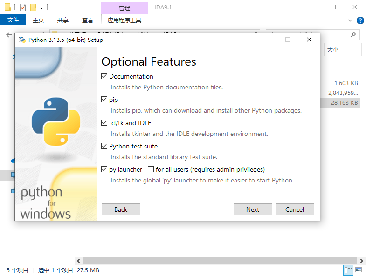The height and width of the screenshot is (276, 366).
Task: Toggle the pip checkbox
Action: pos(104,100)
